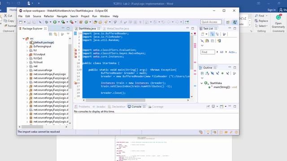Click the Replace button in Word ribbon
Viewport: 287px width, 161px height.
[261, 21]
